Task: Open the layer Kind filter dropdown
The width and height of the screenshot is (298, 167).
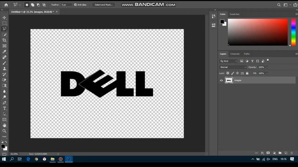Action: [229, 61]
